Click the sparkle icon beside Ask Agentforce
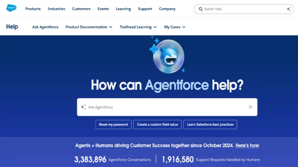 click(83, 107)
